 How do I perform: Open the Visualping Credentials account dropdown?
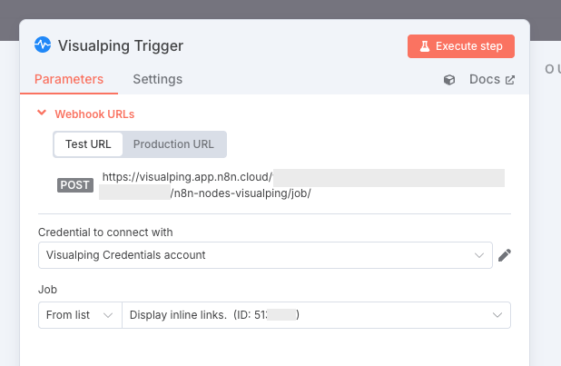254,255
